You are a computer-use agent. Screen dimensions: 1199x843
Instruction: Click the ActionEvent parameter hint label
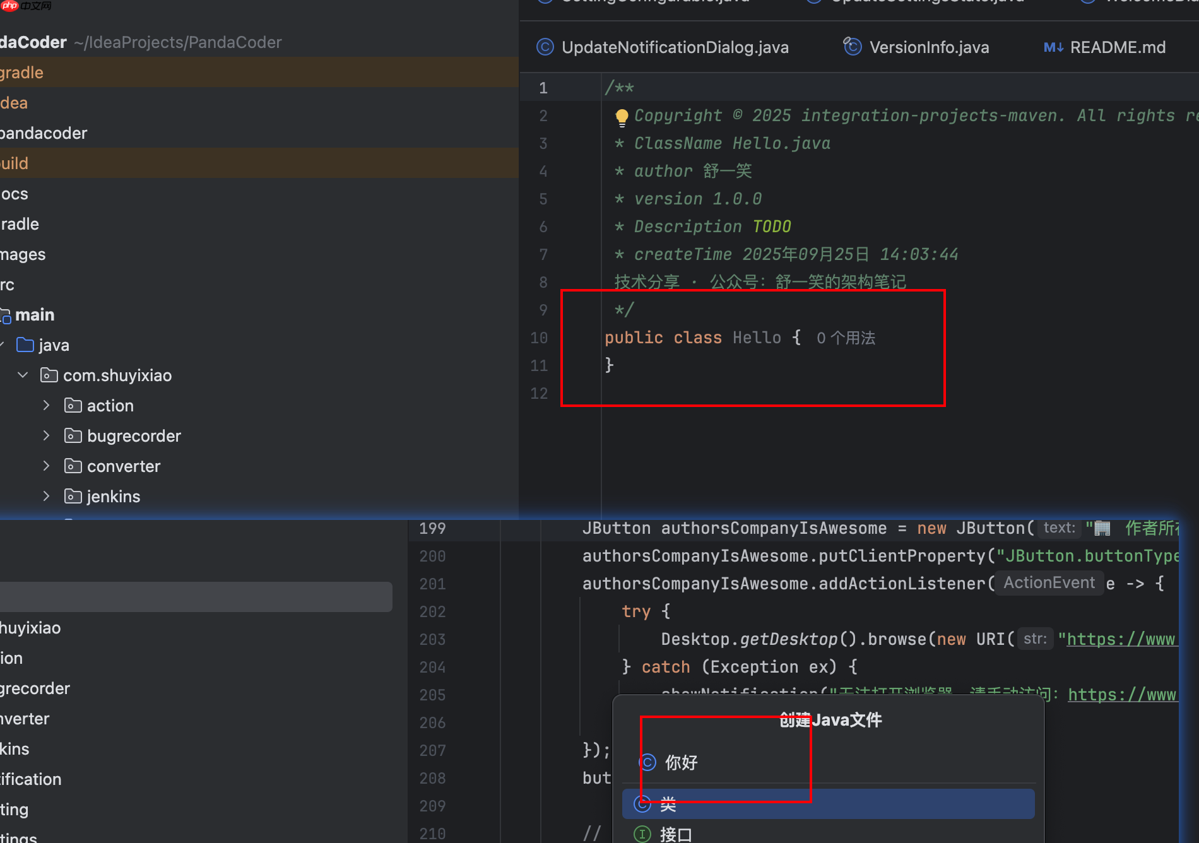[x=1048, y=582]
